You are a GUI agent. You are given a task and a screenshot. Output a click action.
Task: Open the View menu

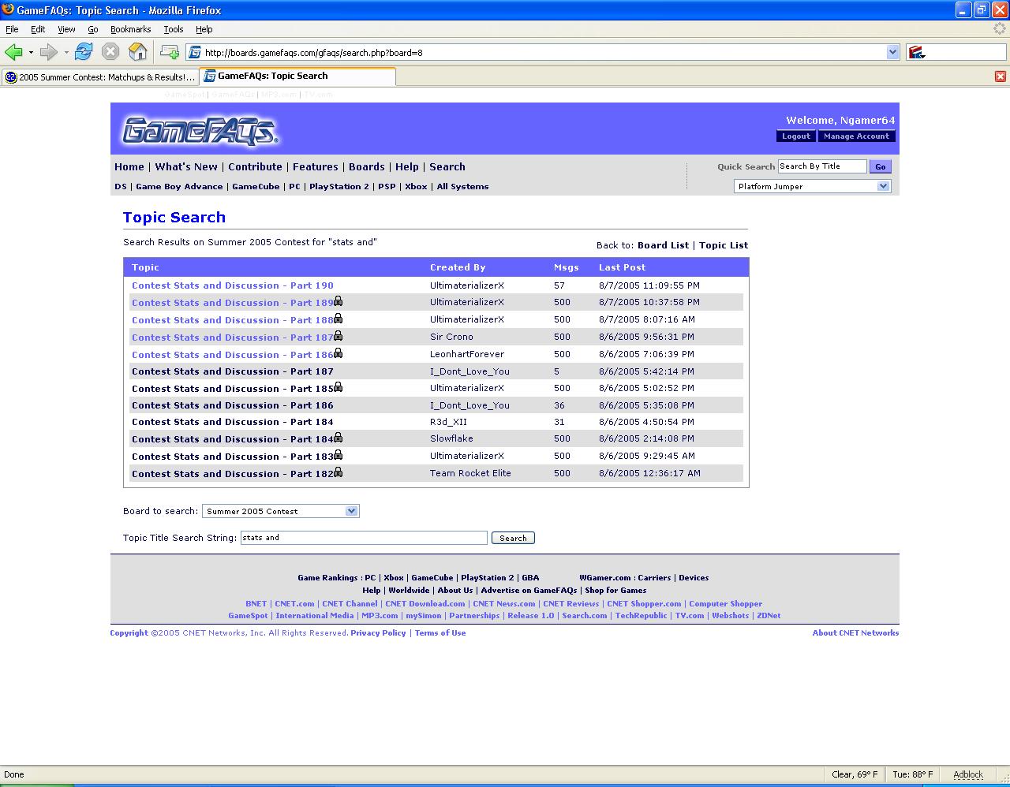pyautogui.click(x=66, y=29)
